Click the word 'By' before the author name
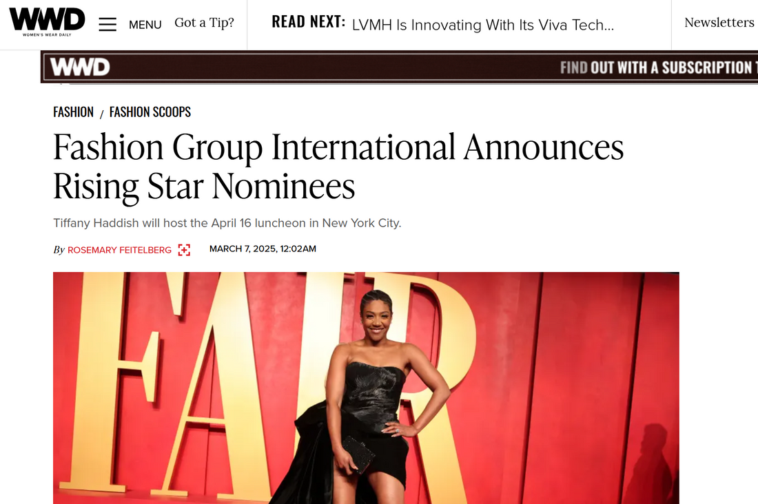 tap(59, 250)
